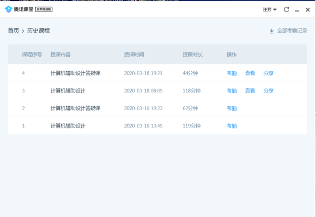Image resolution: width=316 pixels, height=217 pixels.
Task: Click the 授课时长 column header
Action: (192, 55)
